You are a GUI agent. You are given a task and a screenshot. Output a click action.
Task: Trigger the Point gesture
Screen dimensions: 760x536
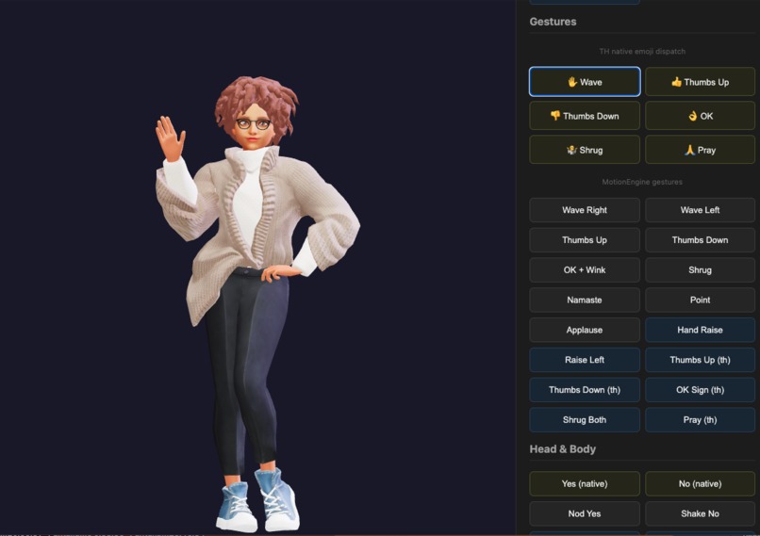point(700,300)
